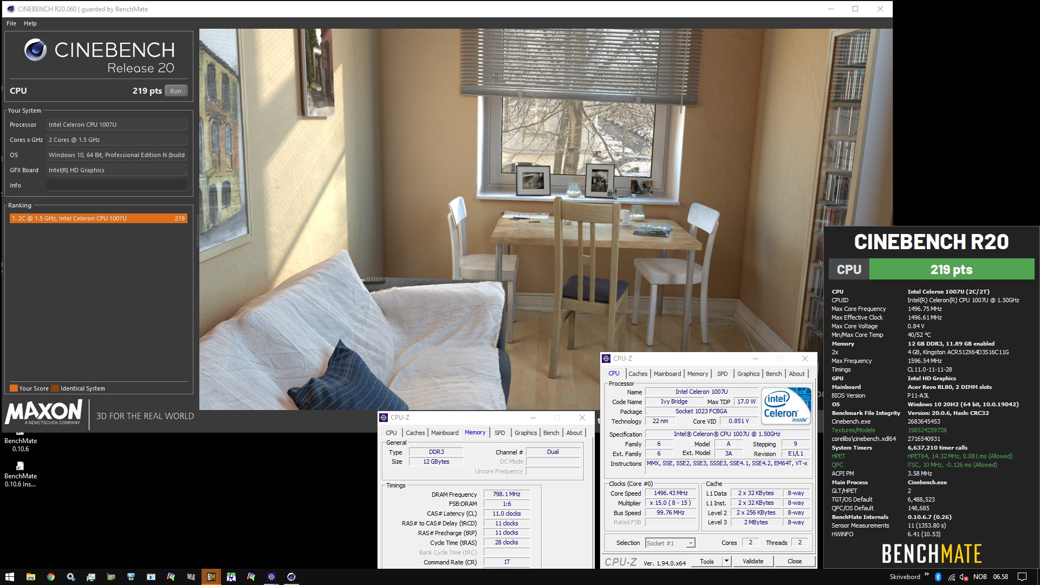Open the green graphics card app on taskbar
This screenshot has height=585, width=1040.
click(x=110, y=577)
